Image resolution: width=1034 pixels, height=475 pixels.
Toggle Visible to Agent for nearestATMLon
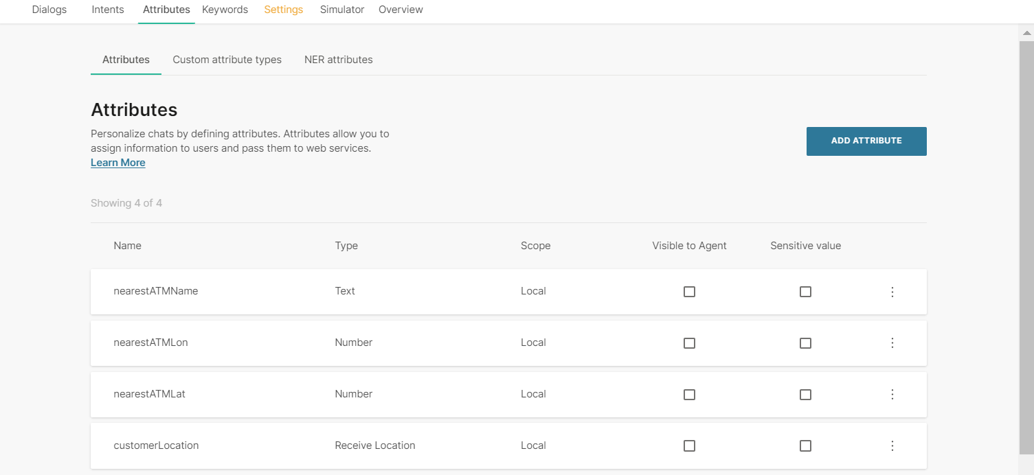click(x=689, y=343)
